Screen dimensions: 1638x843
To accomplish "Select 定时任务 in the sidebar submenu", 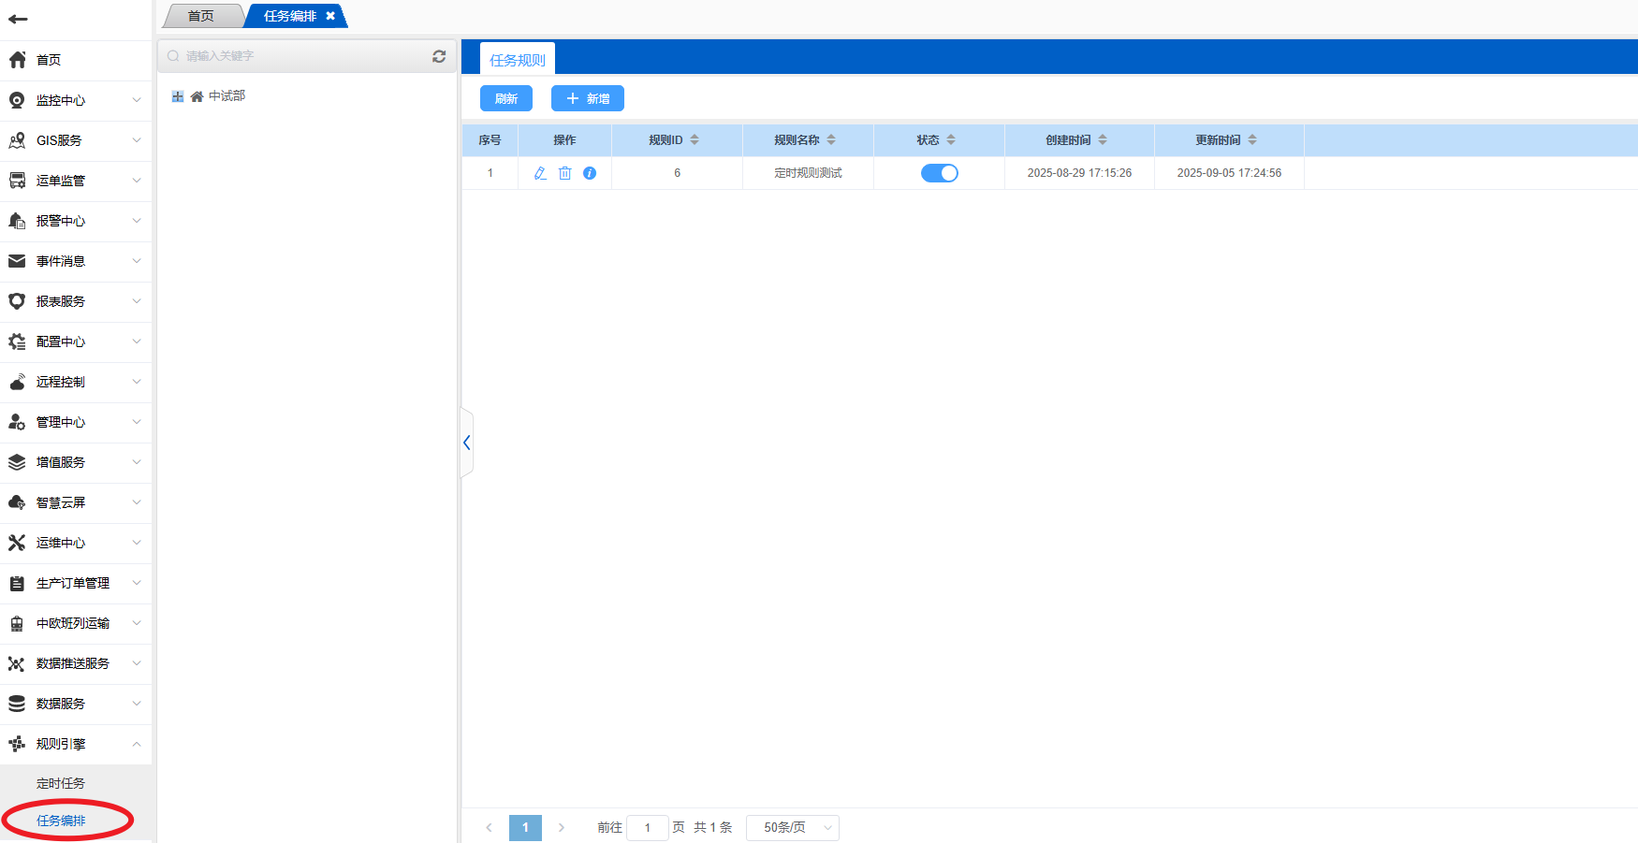I will [61, 783].
